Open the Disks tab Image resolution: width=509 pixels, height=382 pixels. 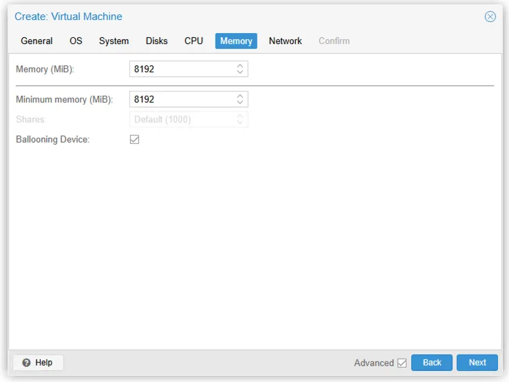point(157,41)
